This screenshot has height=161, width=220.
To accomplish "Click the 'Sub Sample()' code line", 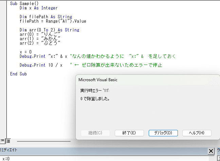I will [24, 3].
